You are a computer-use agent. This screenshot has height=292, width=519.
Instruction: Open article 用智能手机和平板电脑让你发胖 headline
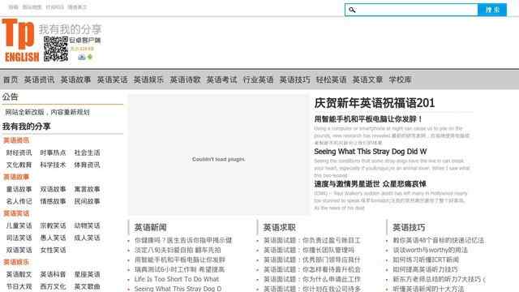point(368,119)
